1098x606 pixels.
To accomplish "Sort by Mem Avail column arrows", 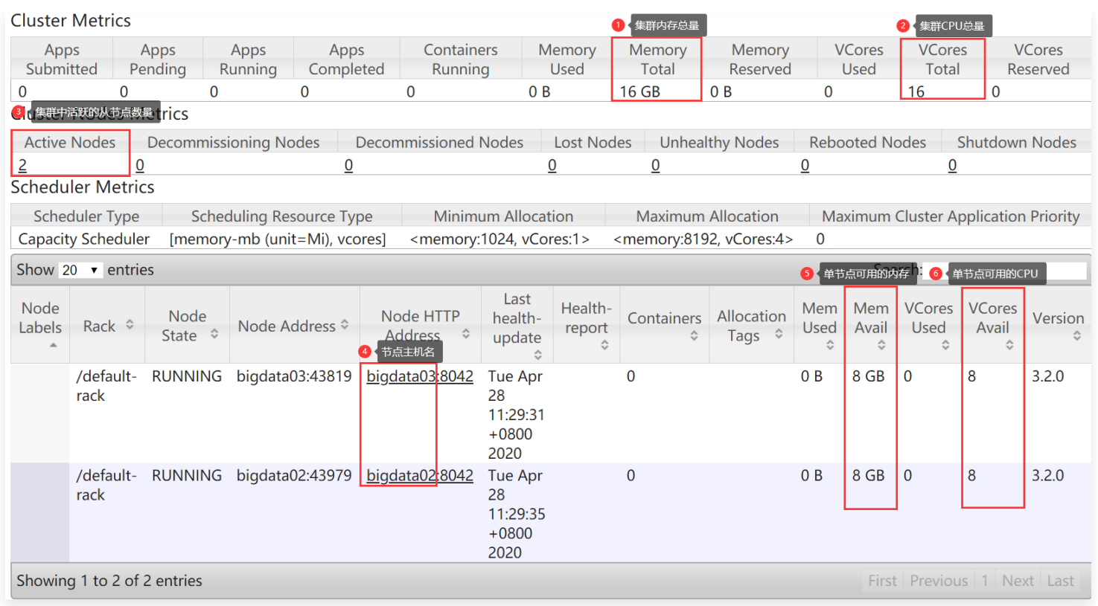I will (881, 344).
